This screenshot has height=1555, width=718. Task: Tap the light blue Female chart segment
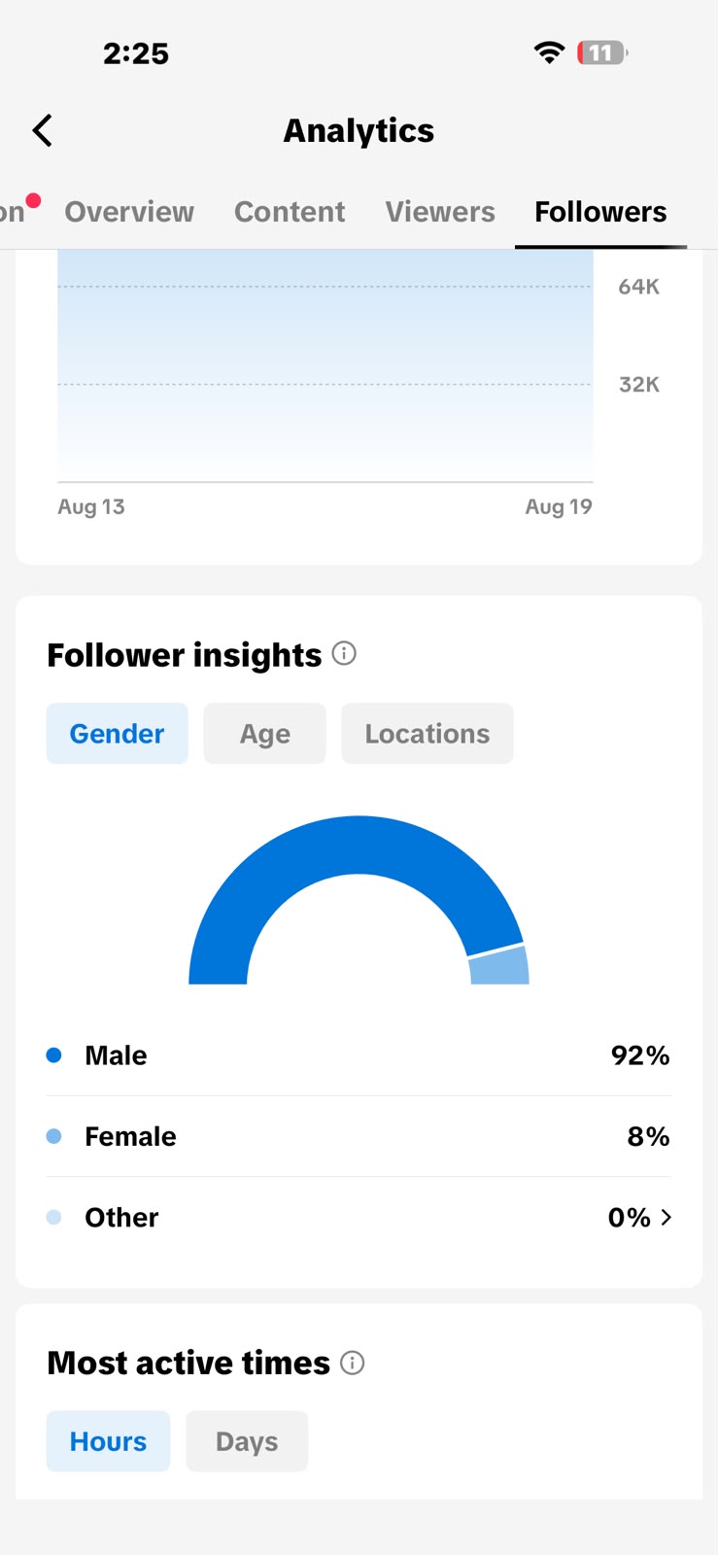[x=499, y=966]
